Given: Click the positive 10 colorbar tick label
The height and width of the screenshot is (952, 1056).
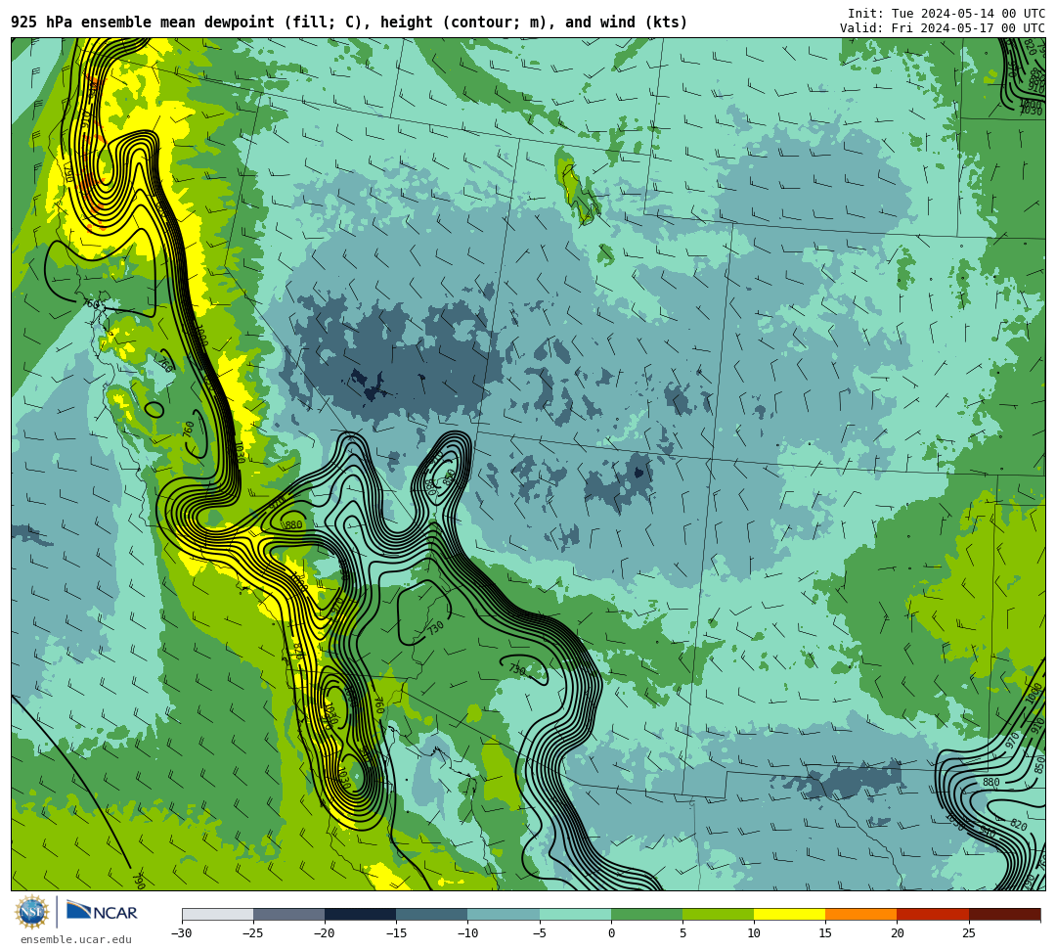Looking at the screenshot, I should tap(754, 933).
